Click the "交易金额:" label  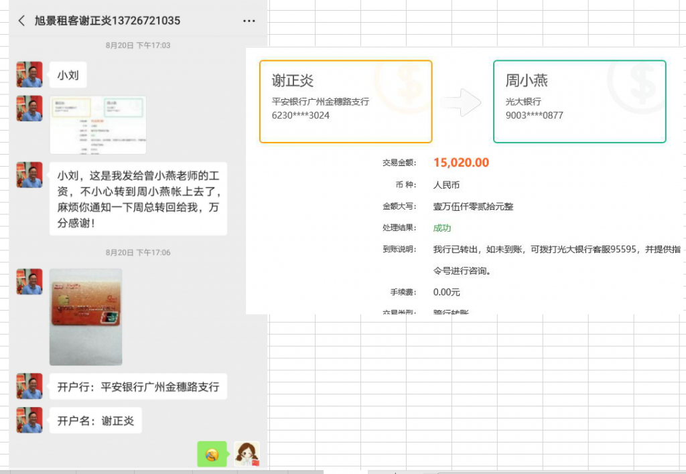pyautogui.click(x=399, y=163)
